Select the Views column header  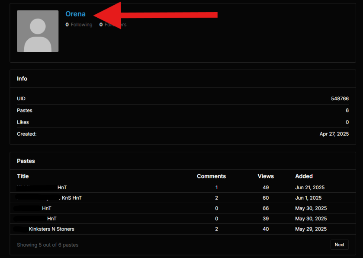[x=266, y=176]
